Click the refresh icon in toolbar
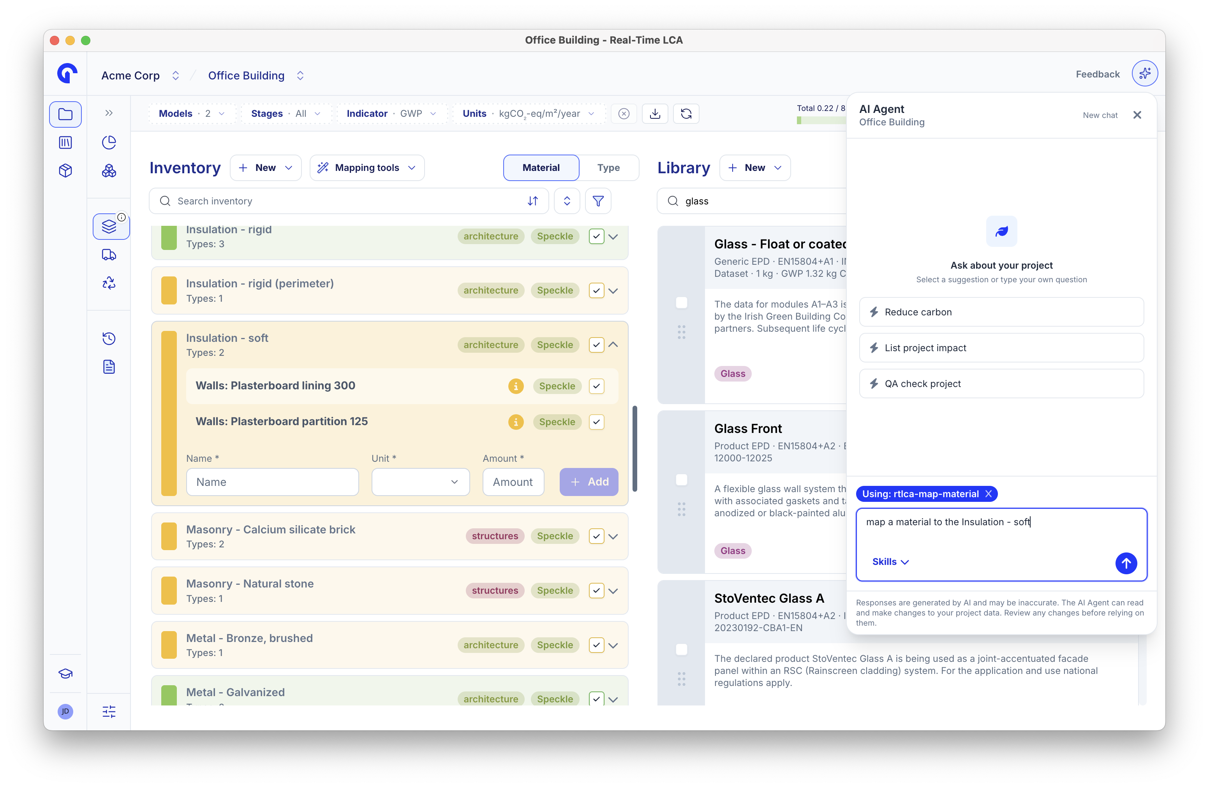1209x788 pixels. point(686,114)
